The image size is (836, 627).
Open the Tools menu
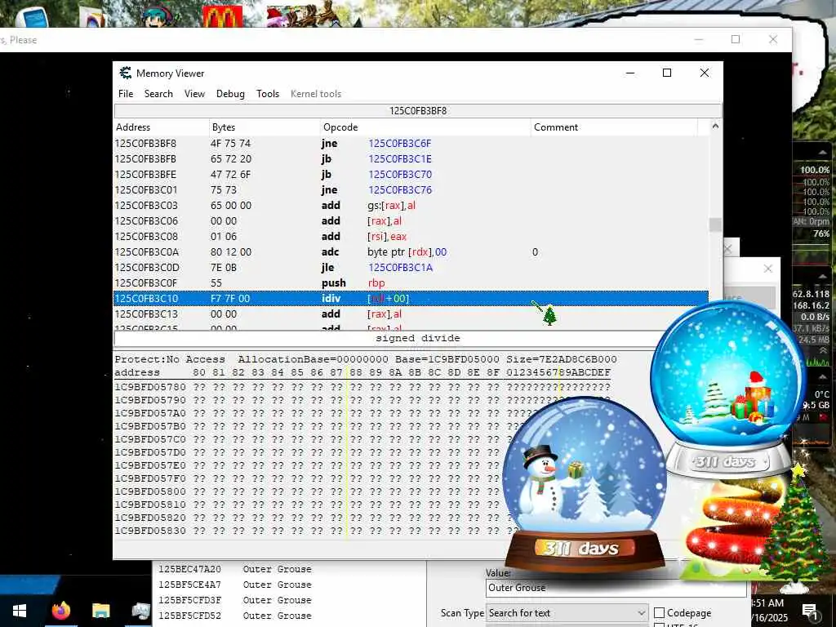268,94
